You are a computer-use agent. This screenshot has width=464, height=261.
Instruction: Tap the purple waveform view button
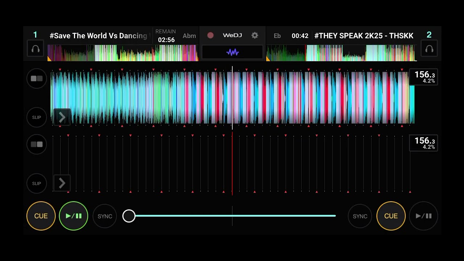point(232,52)
